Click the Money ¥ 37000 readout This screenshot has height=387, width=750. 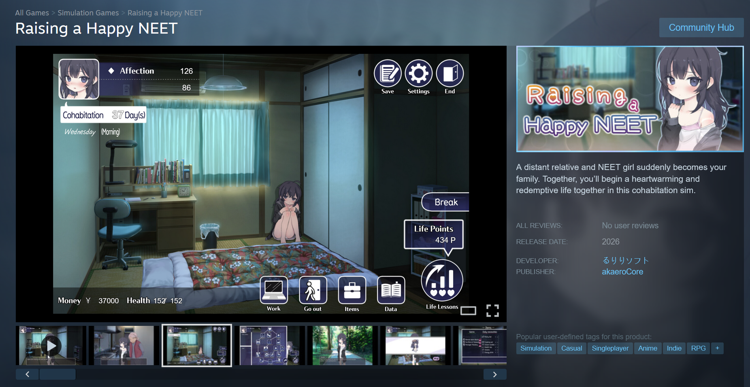tap(88, 300)
